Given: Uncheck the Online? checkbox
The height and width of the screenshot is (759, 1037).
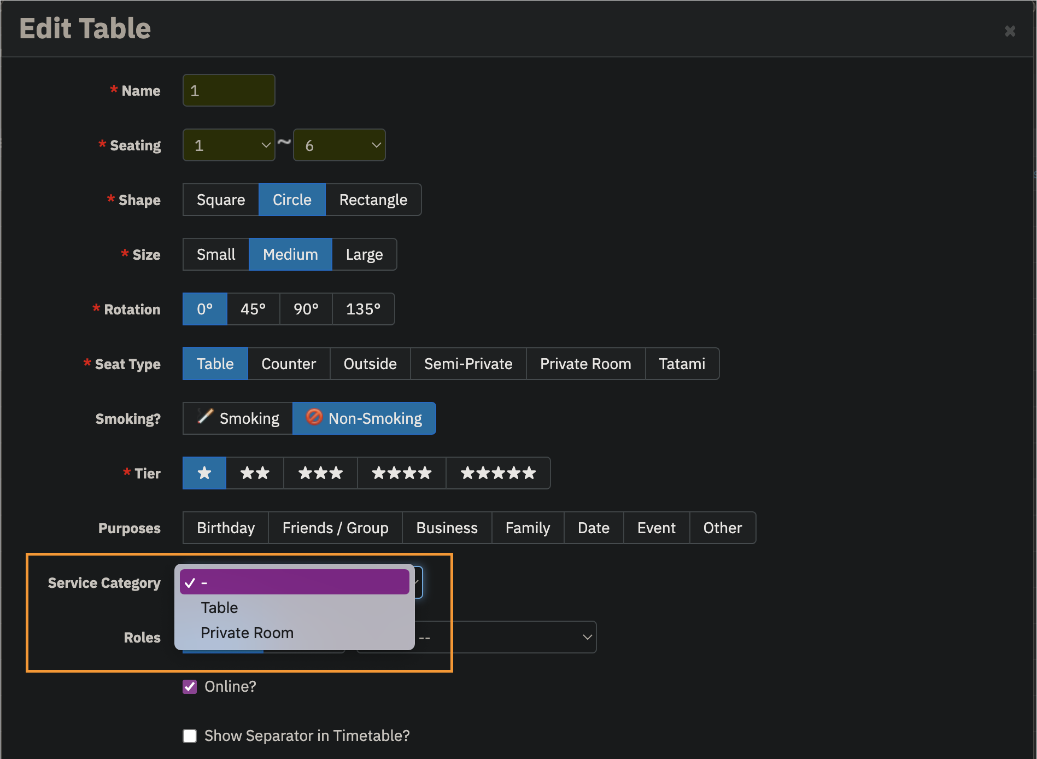Looking at the screenshot, I should point(190,687).
